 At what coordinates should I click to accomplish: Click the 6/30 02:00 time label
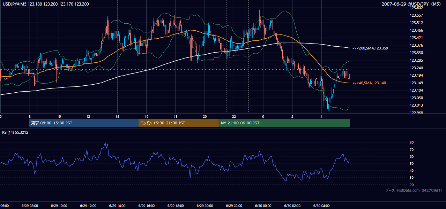click(x=292, y=206)
